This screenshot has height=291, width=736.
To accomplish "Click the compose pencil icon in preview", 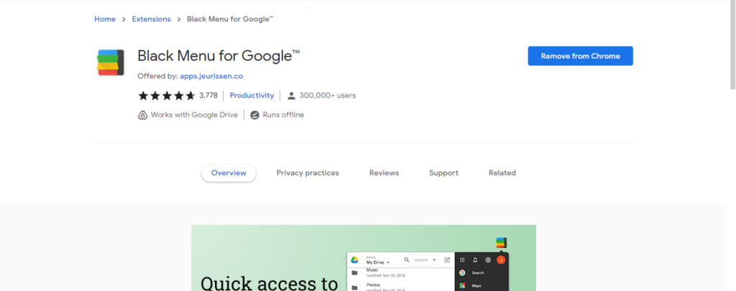I will [447, 259].
